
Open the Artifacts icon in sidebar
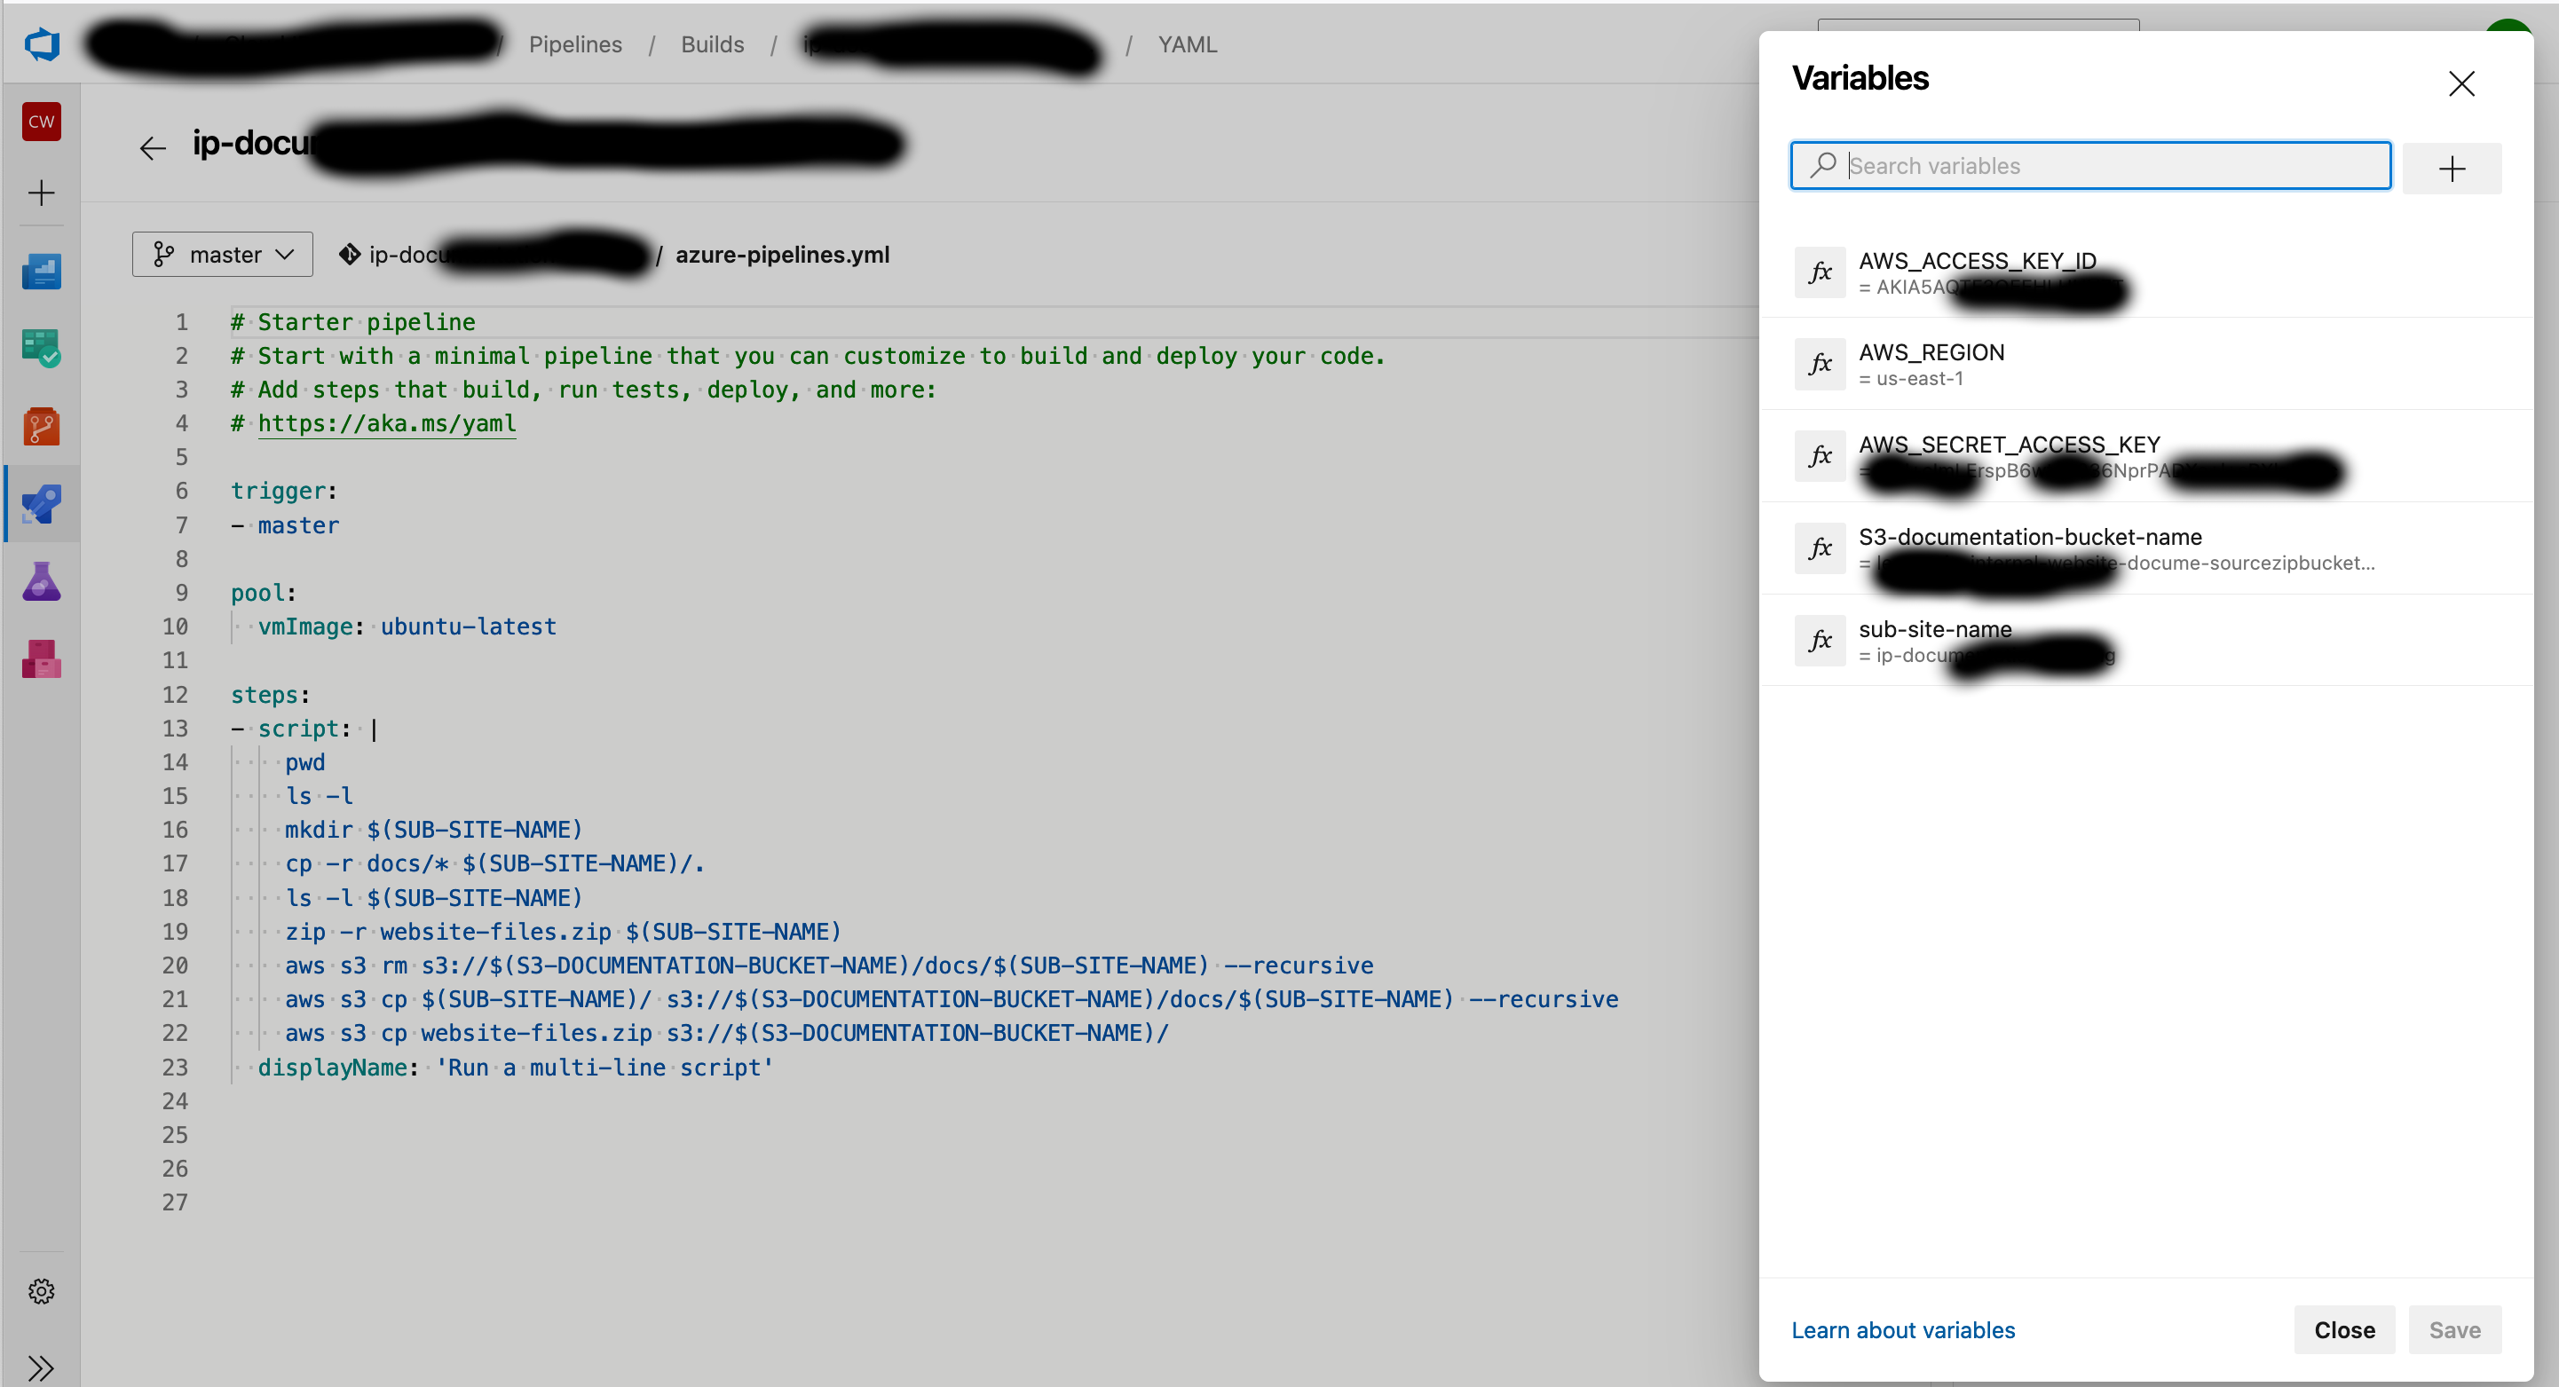pyautogui.click(x=42, y=659)
